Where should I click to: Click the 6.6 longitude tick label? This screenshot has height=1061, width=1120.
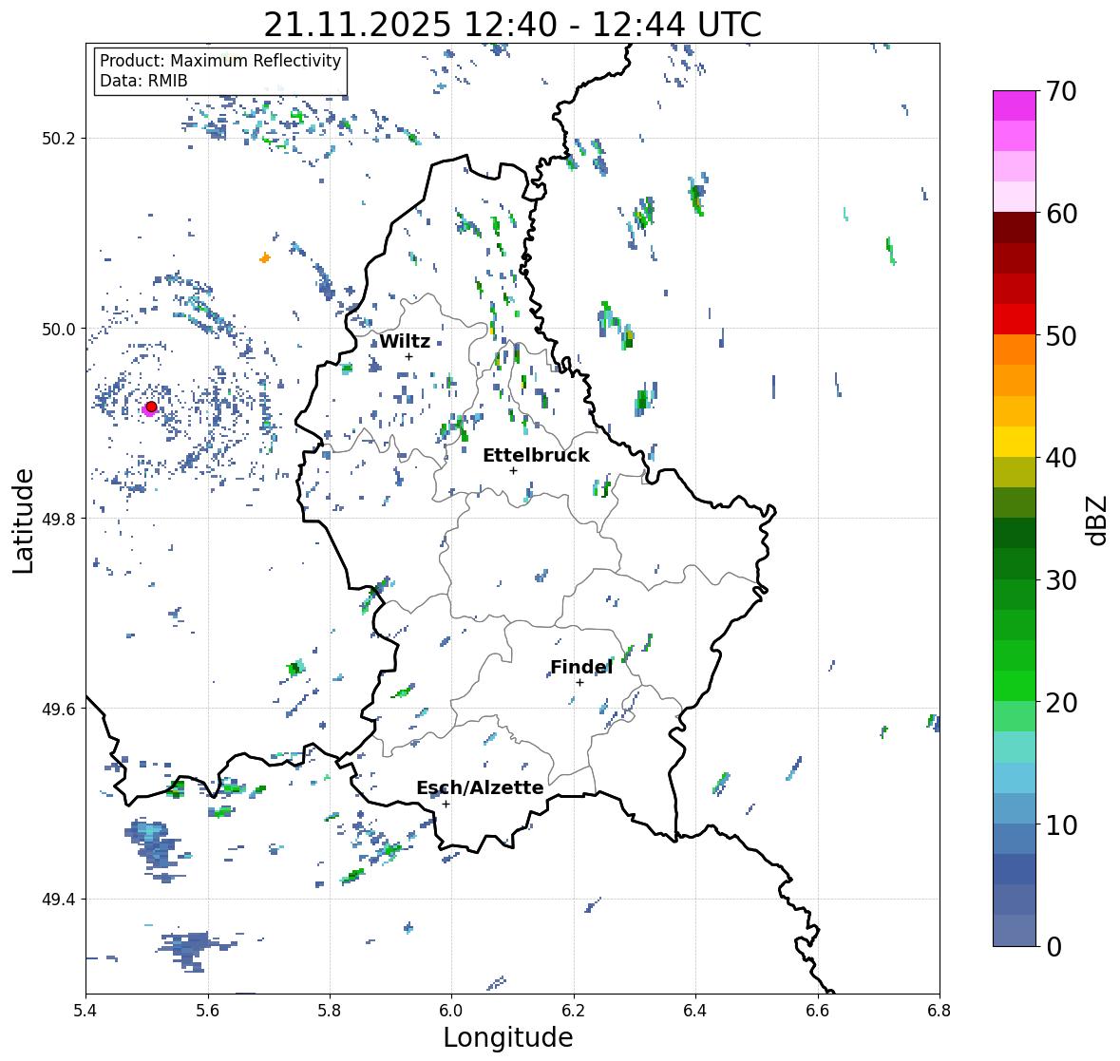click(817, 1011)
